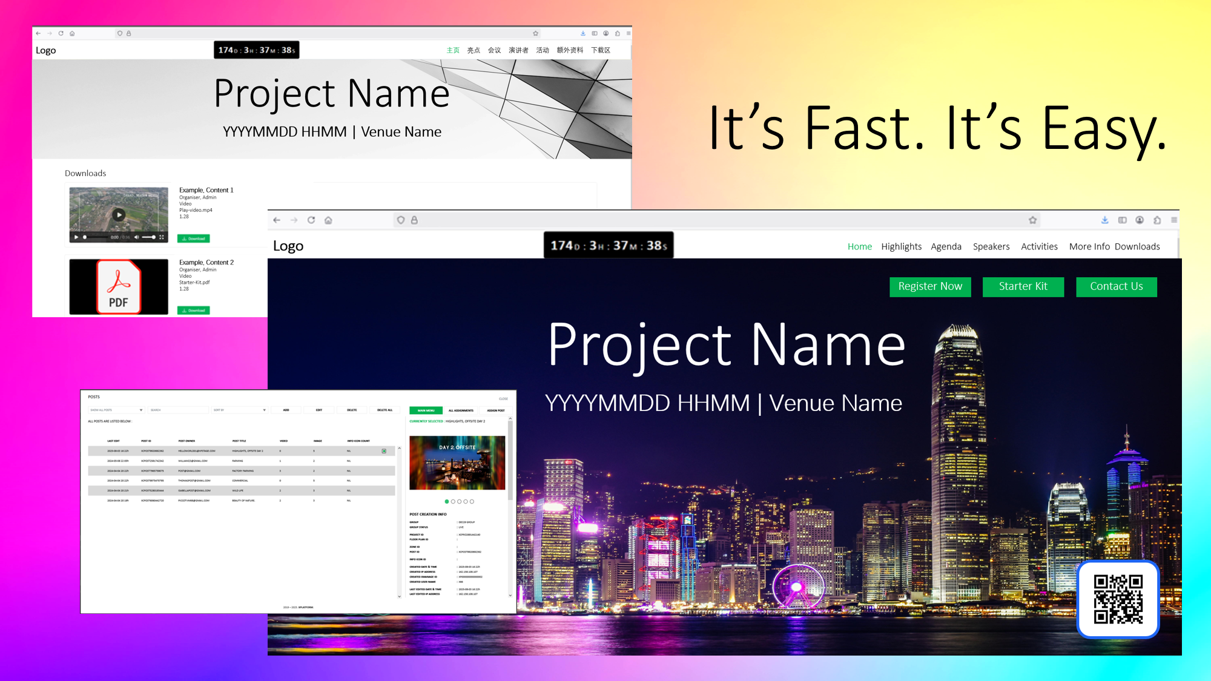Click the Starter Kit button
This screenshot has width=1211, height=681.
point(1023,287)
